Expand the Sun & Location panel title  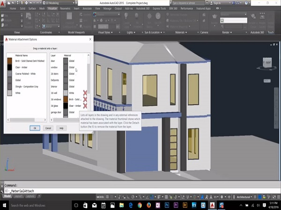[153, 32]
